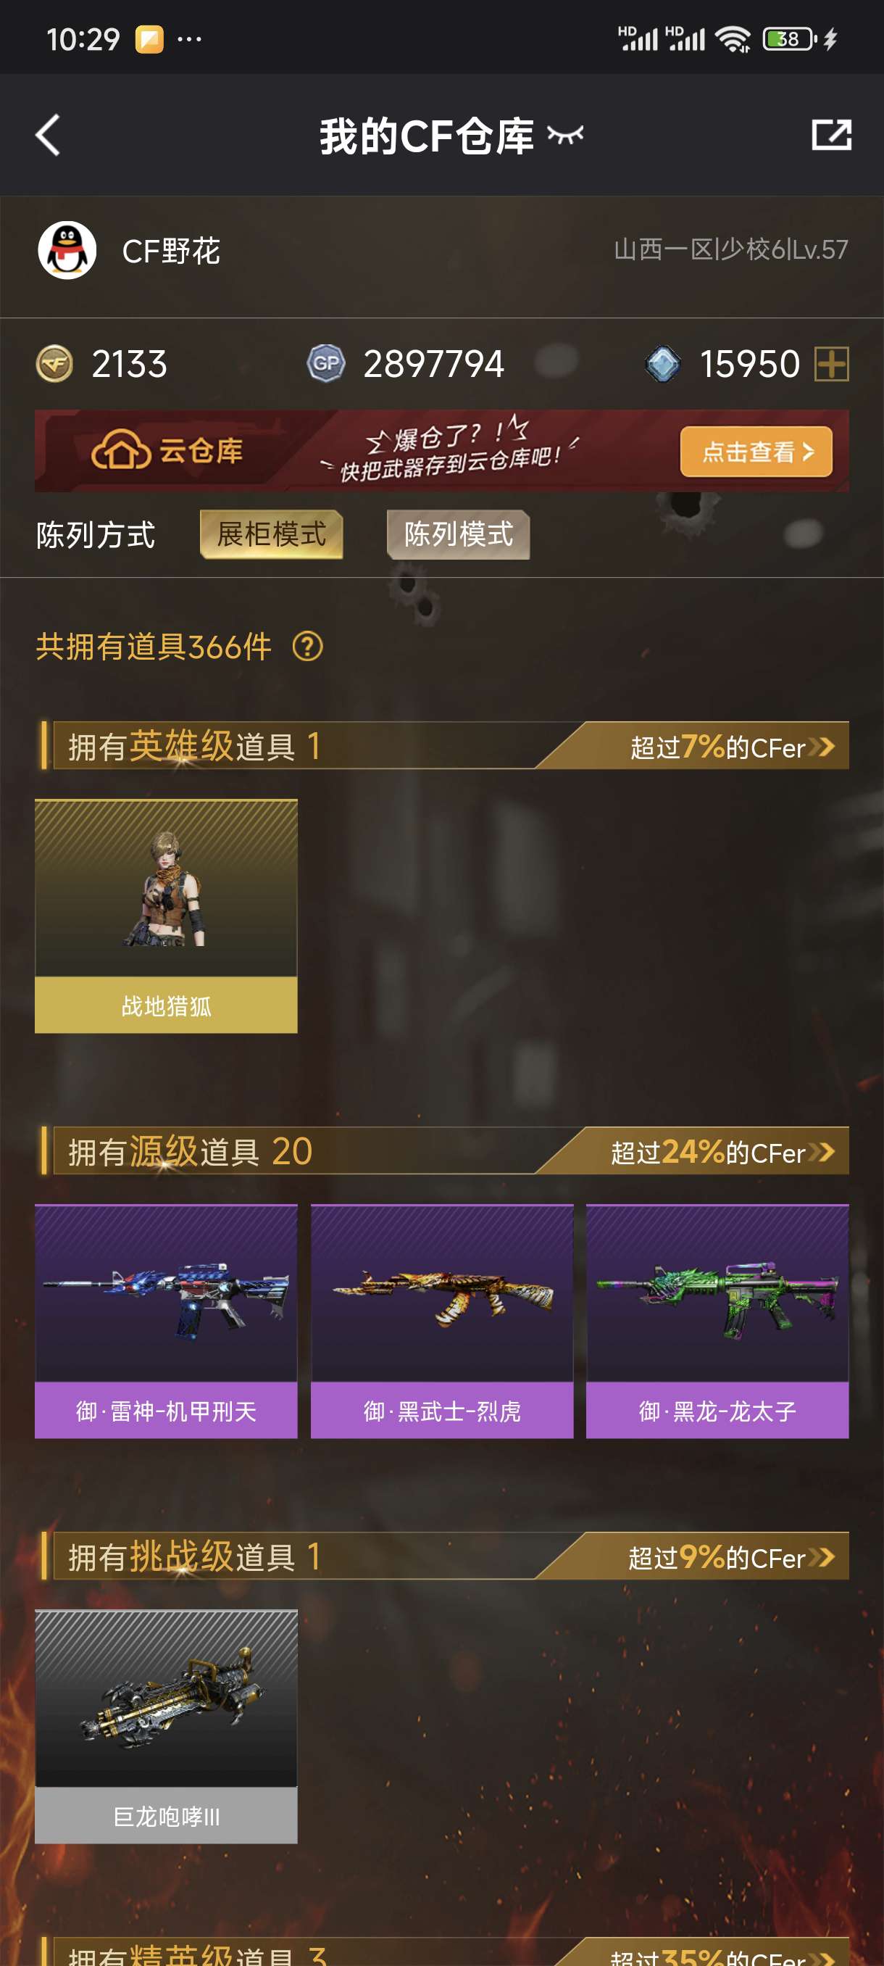Viewport: 884px width, 1966px height.
Task: Tap the gold CF coin icon
Action: pos(54,363)
